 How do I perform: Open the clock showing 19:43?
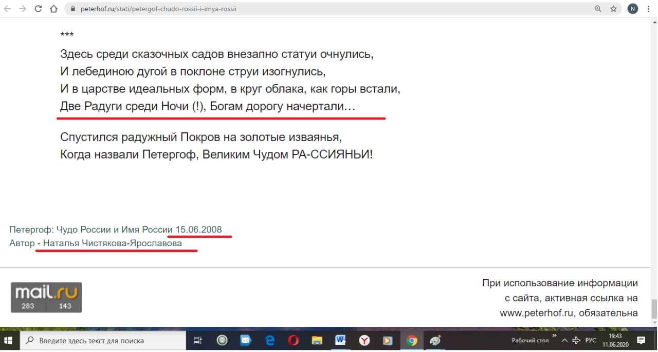[615, 340]
